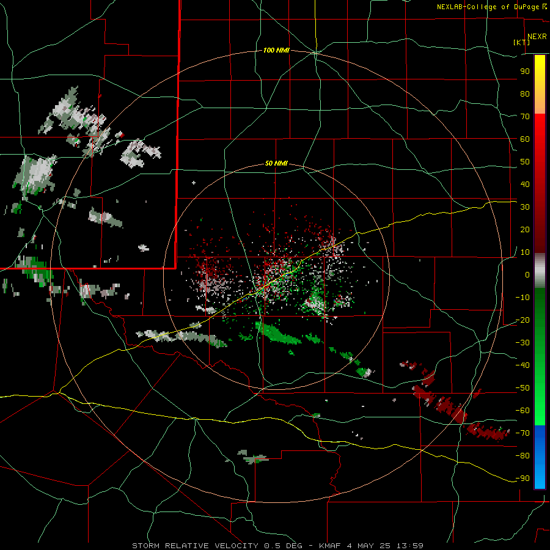550x550 pixels.
Task: Click the "50 NMI" range ring label
Action: point(276,163)
